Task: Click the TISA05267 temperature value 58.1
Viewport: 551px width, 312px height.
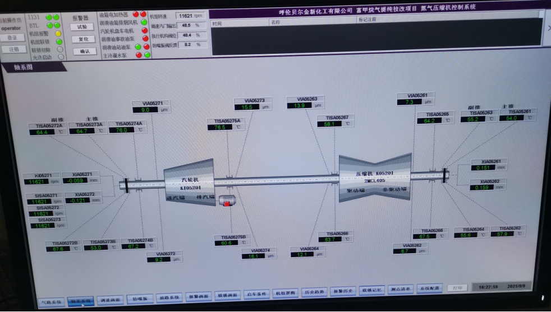Action: point(329,124)
